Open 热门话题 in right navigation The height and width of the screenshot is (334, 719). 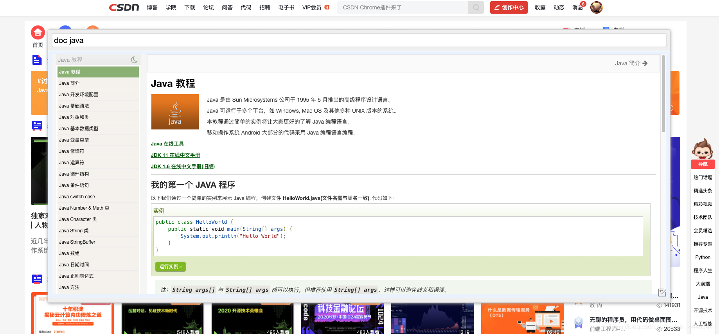pos(703,178)
